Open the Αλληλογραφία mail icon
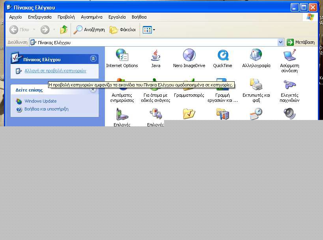The image size is (323, 240). coord(256,56)
